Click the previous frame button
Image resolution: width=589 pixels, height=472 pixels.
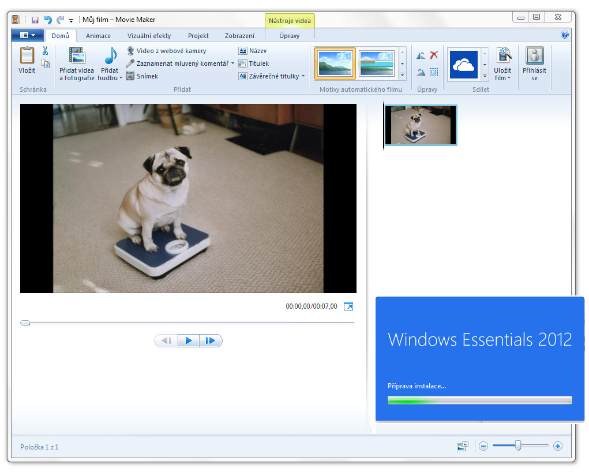(x=166, y=341)
